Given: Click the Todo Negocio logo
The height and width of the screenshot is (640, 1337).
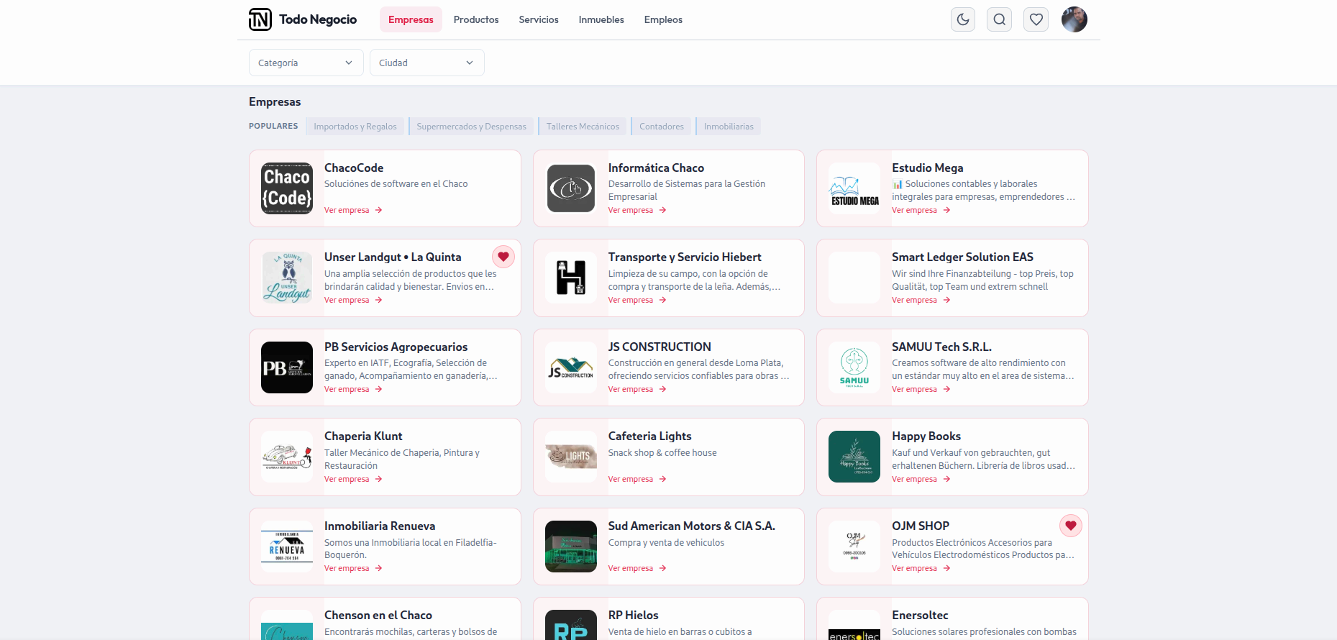Looking at the screenshot, I should [x=303, y=19].
